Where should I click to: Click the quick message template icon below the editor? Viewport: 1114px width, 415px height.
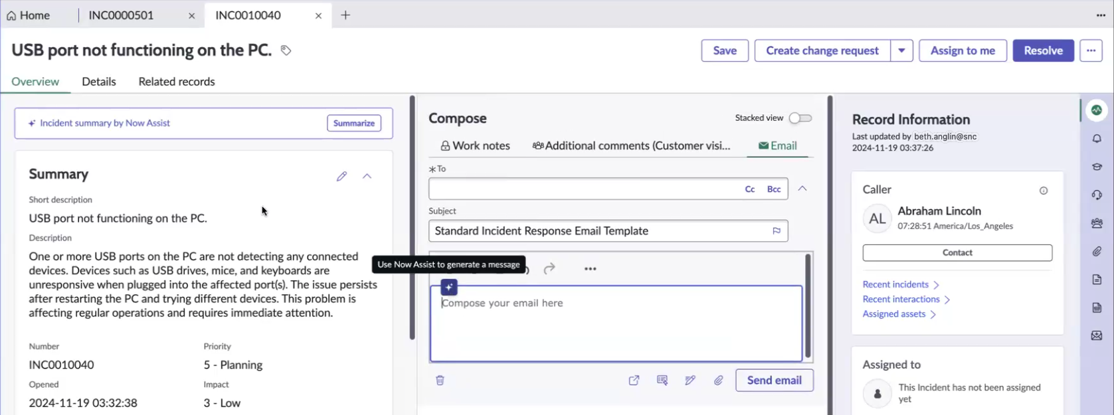pyautogui.click(x=662, y=380)
